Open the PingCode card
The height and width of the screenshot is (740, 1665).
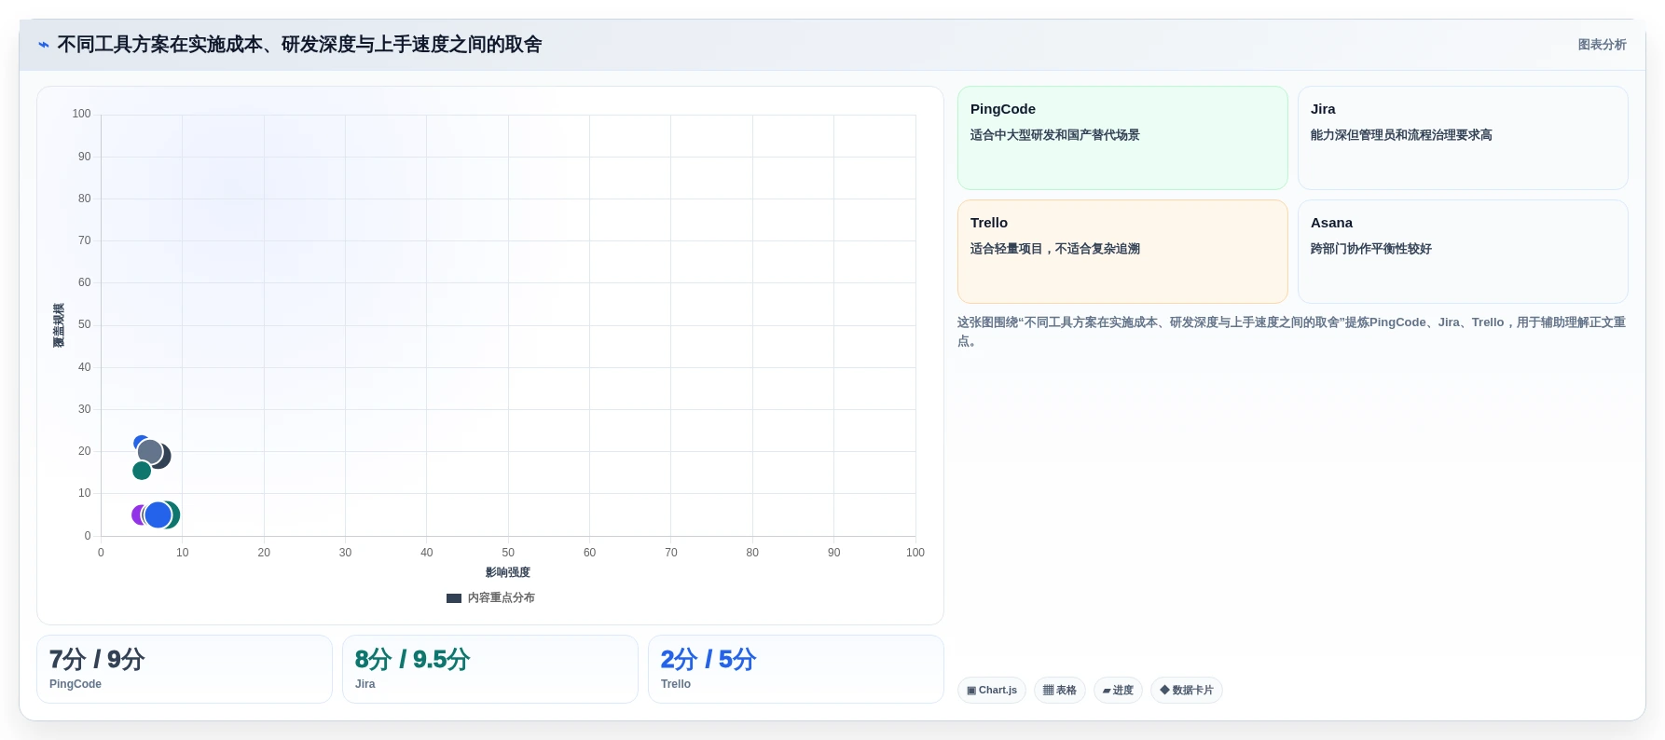1122,138
